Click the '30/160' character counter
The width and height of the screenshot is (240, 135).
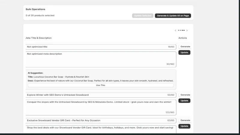pos(170,64)
